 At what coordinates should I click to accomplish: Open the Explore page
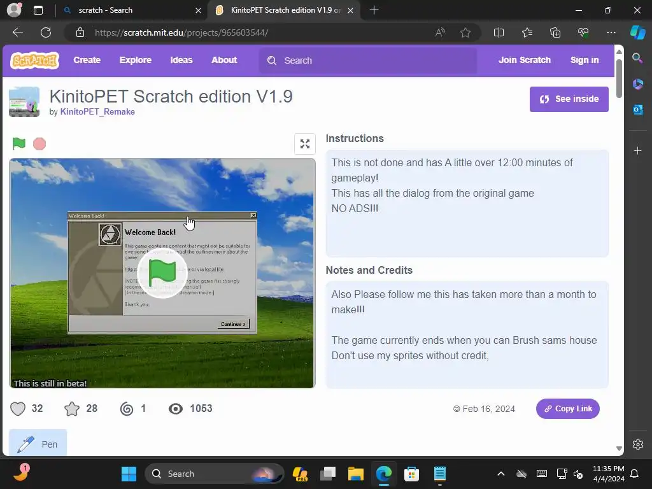[135, 60]
